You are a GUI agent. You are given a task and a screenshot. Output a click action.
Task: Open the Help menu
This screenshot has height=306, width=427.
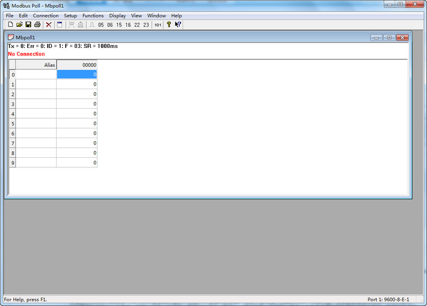176,15
